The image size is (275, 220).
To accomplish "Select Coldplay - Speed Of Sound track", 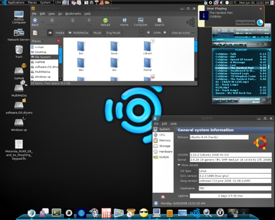I will [x=241, y=60].
